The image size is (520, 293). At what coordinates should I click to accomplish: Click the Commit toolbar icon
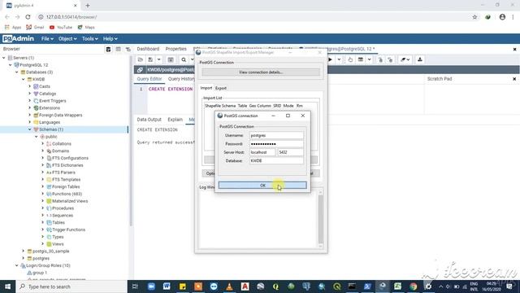point(380,59)
